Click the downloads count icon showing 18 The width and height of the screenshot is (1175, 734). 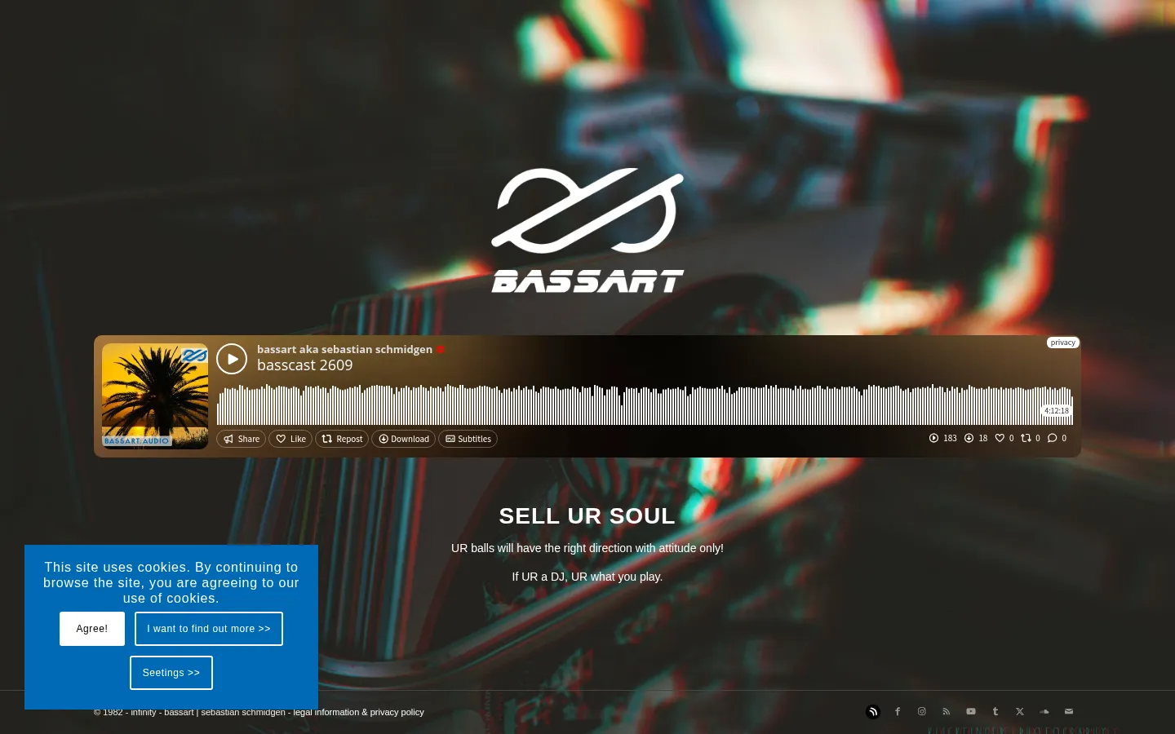point(969,438)
